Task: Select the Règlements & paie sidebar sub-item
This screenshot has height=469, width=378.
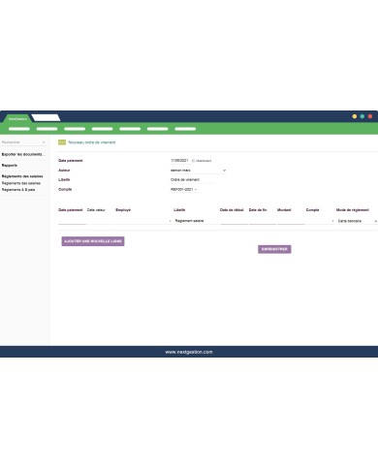Action: pyautogui.click(x=18, y=190)
